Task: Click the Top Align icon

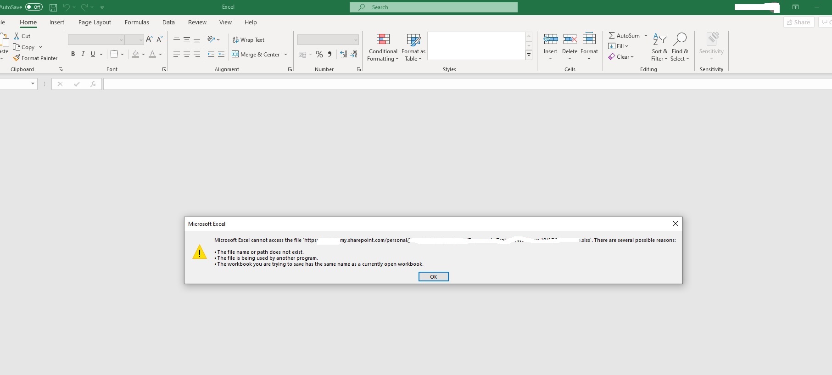Action: (177, 39)
